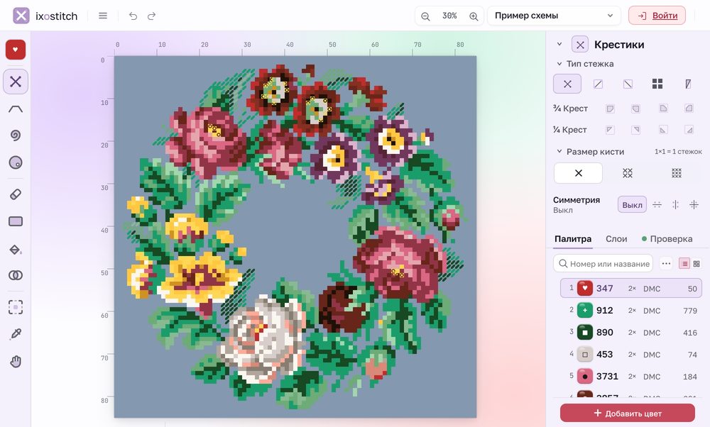The image size is (710, 427).
Task: Choose the fill bucket tool
Action: pos(16,249)
